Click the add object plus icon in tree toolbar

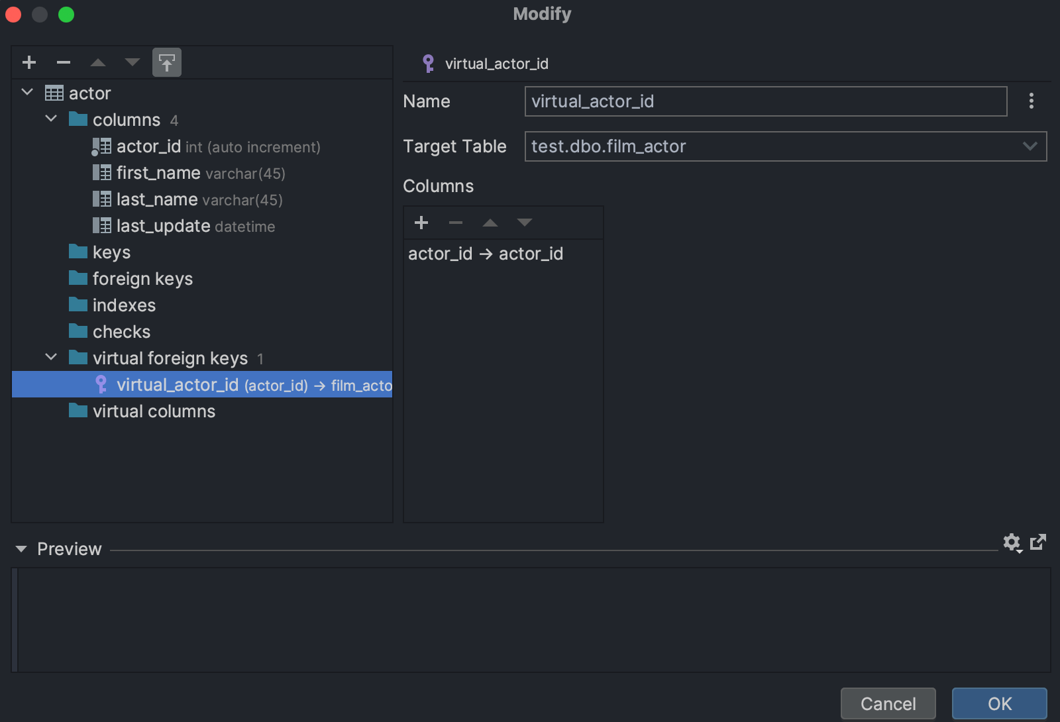(x=29, y=62)
